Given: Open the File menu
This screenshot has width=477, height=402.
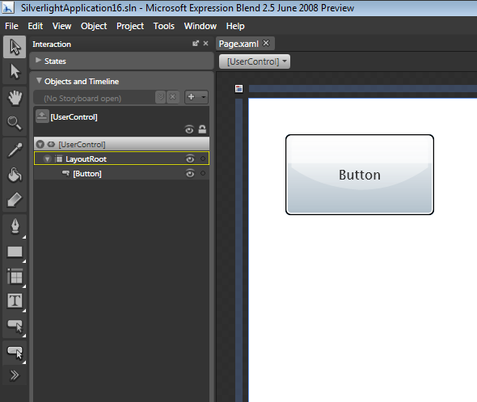Looking at the screenshot, I should coord(11,26).
